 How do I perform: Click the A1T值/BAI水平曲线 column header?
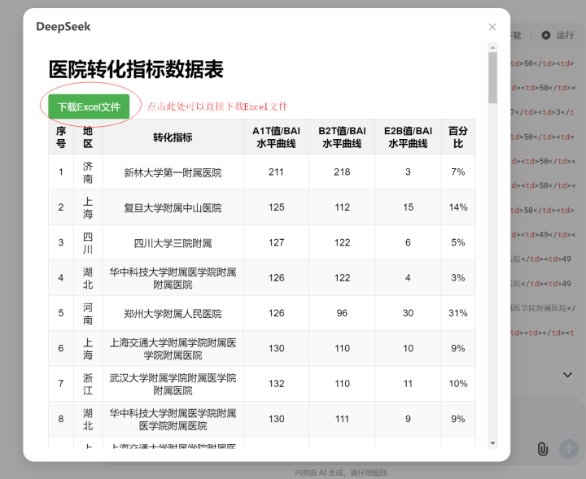[276, 137]
